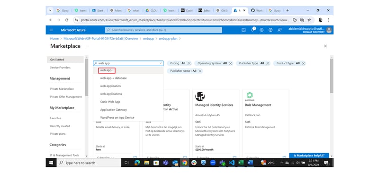Open the Publisher name : All filter
The image size is (379, 173).
(x=183, y=71)
